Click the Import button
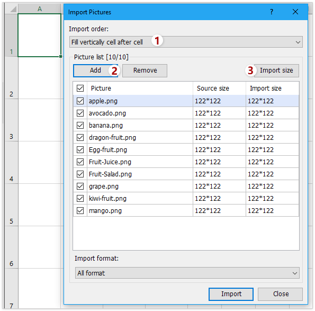This screenshot has width=315, height=311. [231, 294]
